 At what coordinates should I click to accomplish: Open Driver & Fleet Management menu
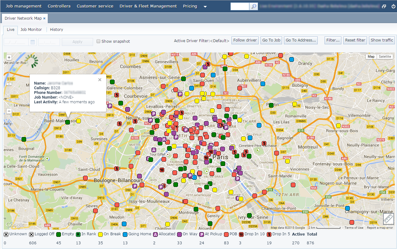pyautogui.click(x=148, y=6)
